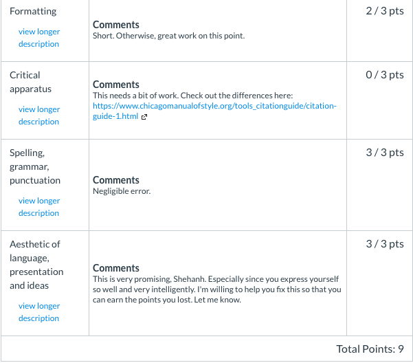413x363 pixels.
Task: View the longer description for Aesthetic of language
Action: [39, 312]
